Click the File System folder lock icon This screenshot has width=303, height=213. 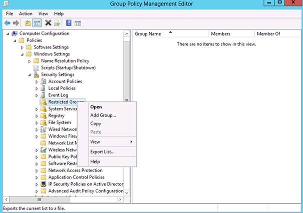(44, 122)
